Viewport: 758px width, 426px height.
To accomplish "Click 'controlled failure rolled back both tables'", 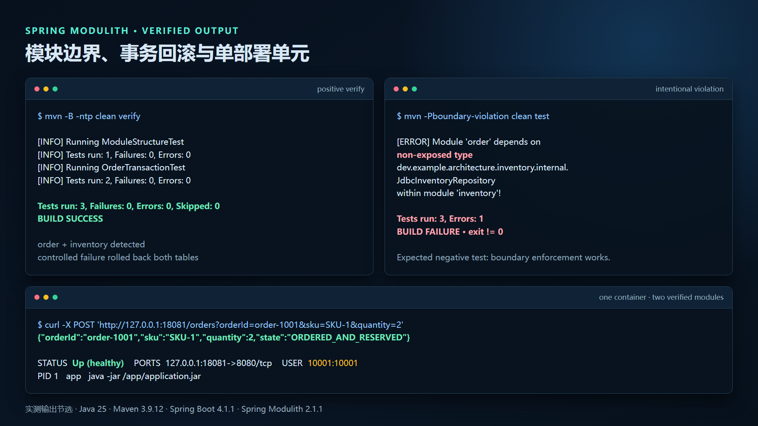I will (118, 258).
